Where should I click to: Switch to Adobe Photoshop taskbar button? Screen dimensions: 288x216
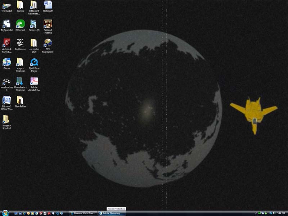pos(112,213)
